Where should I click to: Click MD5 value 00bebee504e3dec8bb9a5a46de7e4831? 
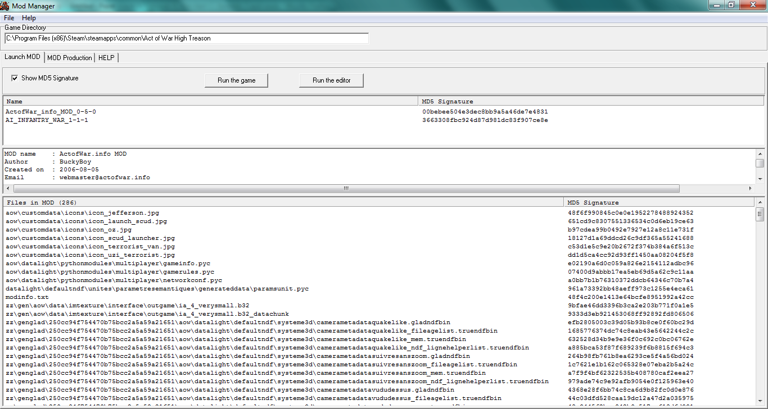[x=485, y=111]
